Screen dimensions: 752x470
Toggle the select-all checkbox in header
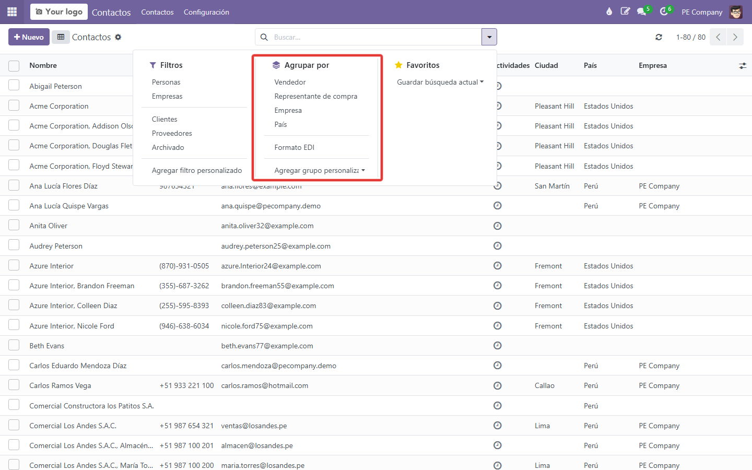14,66
